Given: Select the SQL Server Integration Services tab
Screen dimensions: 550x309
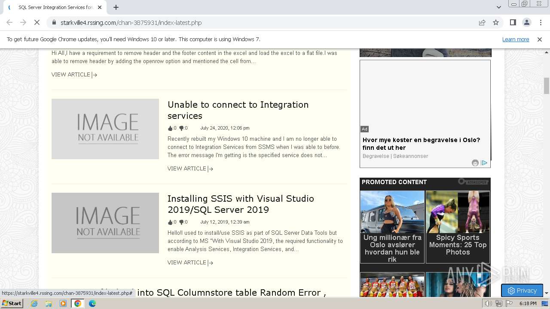Looking at the screenshot, I should click(55, 7).
